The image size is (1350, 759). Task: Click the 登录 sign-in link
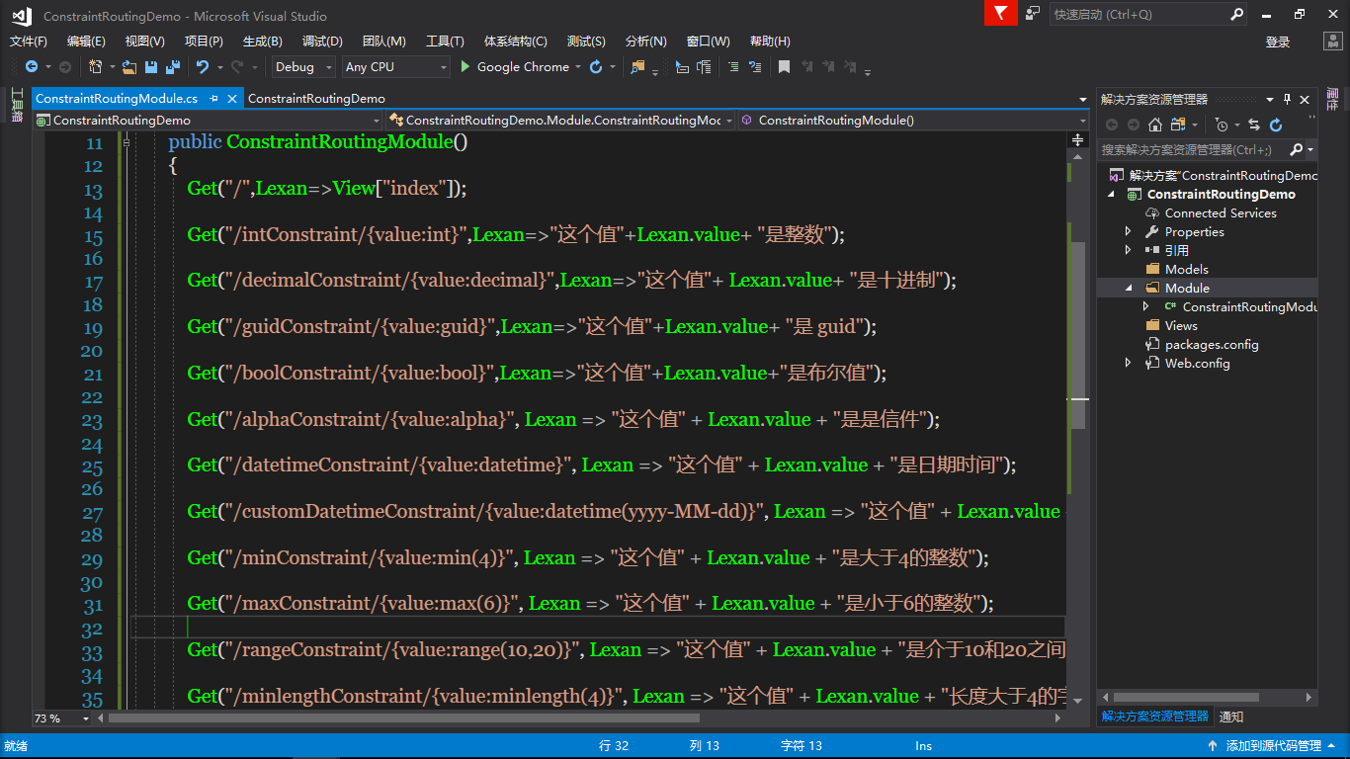pos(1278,42)
